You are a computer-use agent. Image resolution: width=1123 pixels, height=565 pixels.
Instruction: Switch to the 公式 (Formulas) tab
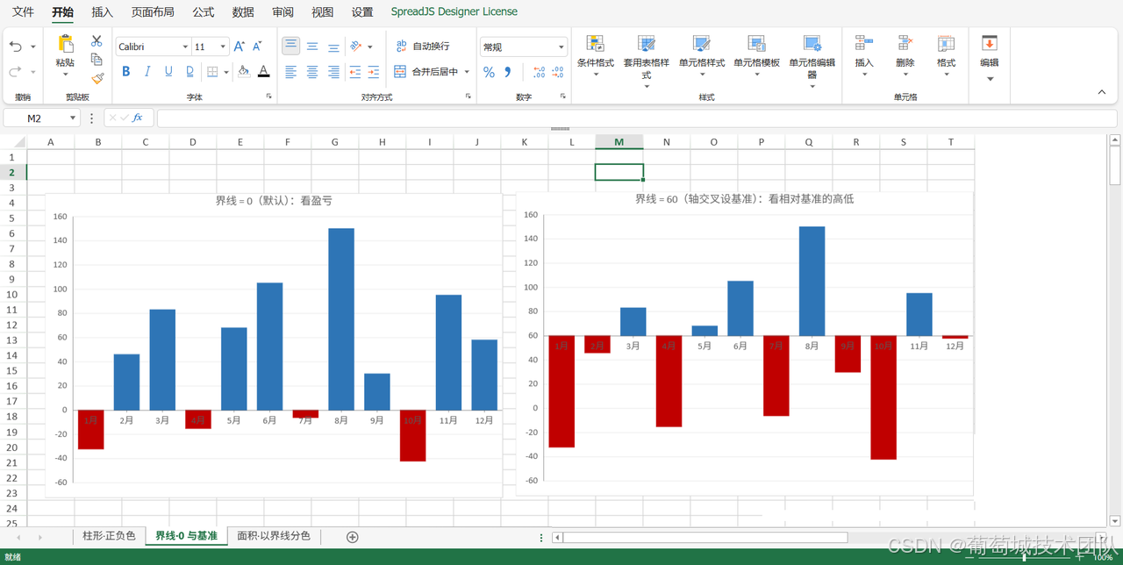click(x=204, y=12)
